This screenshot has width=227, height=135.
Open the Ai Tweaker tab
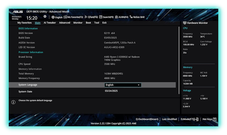pyautogui.click(x=50, y=23)
